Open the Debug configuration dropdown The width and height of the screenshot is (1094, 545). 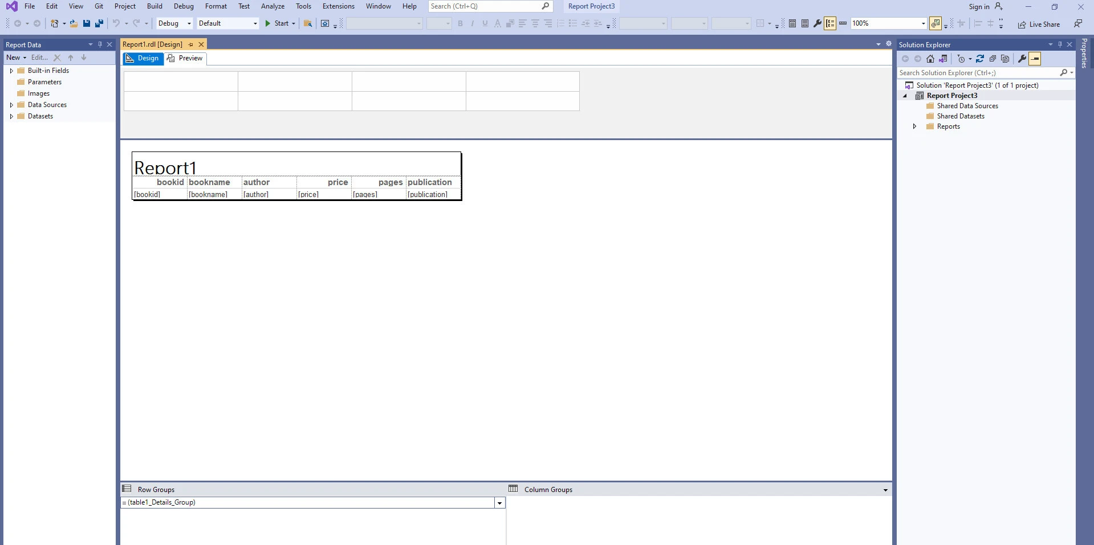[x=174, y=23]
